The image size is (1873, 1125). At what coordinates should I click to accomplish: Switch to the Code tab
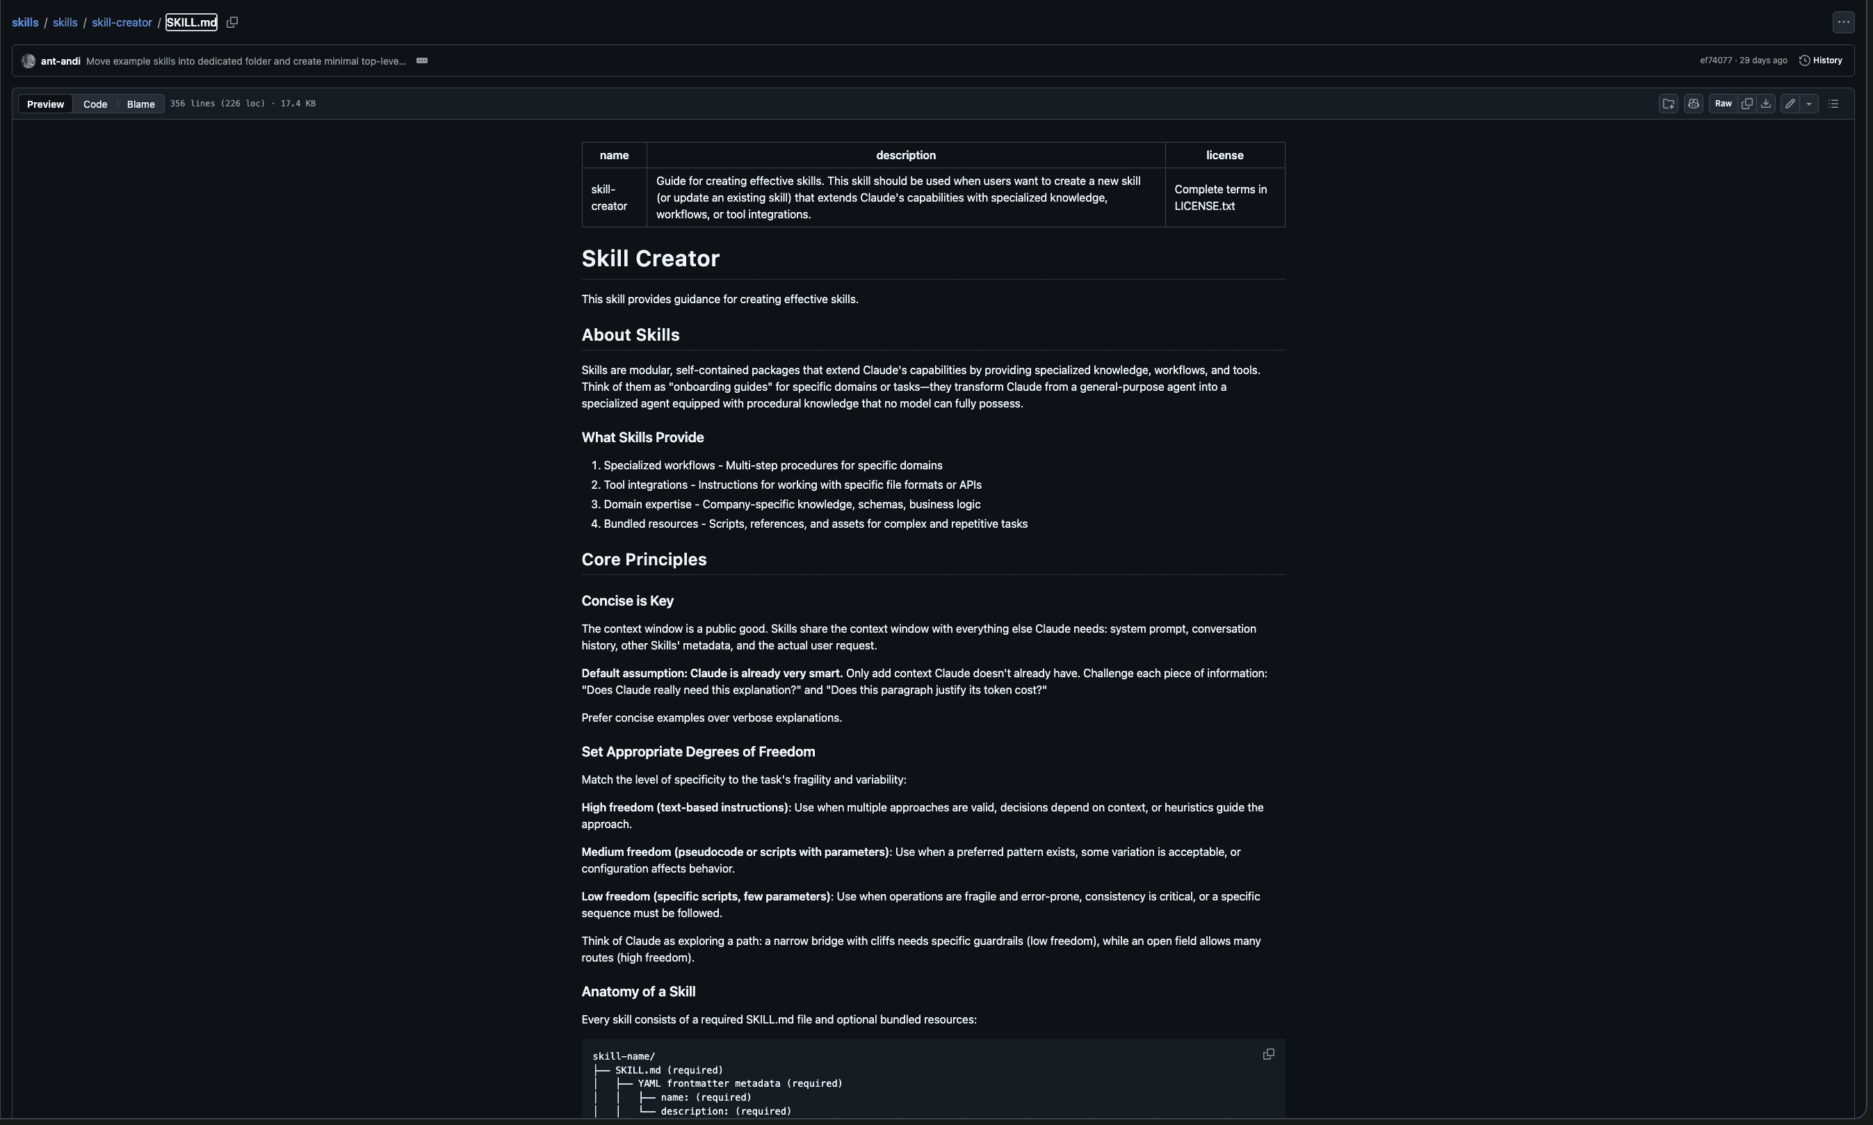pos(95,104)
